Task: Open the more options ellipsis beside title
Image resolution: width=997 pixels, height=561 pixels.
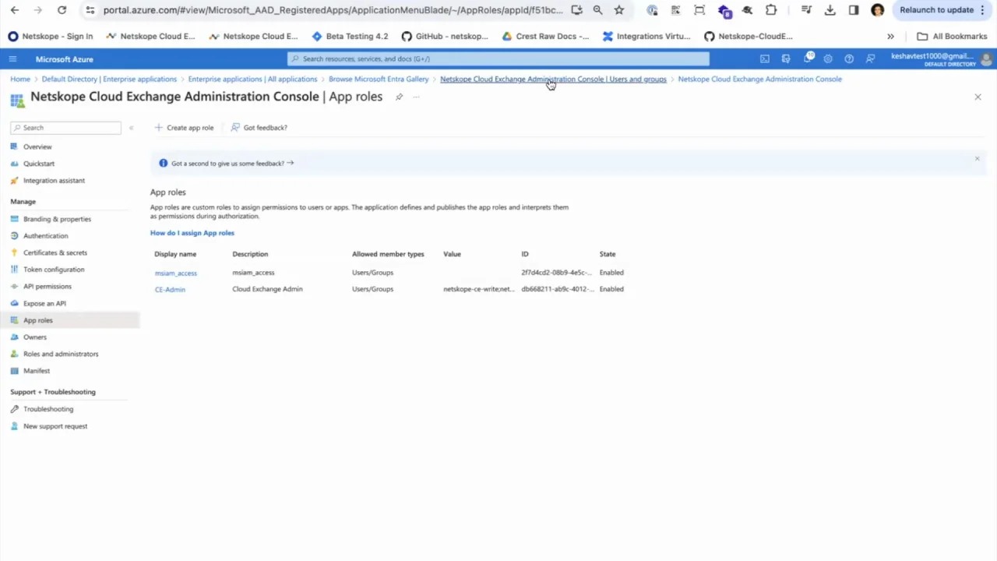Action: click(417, 97)
